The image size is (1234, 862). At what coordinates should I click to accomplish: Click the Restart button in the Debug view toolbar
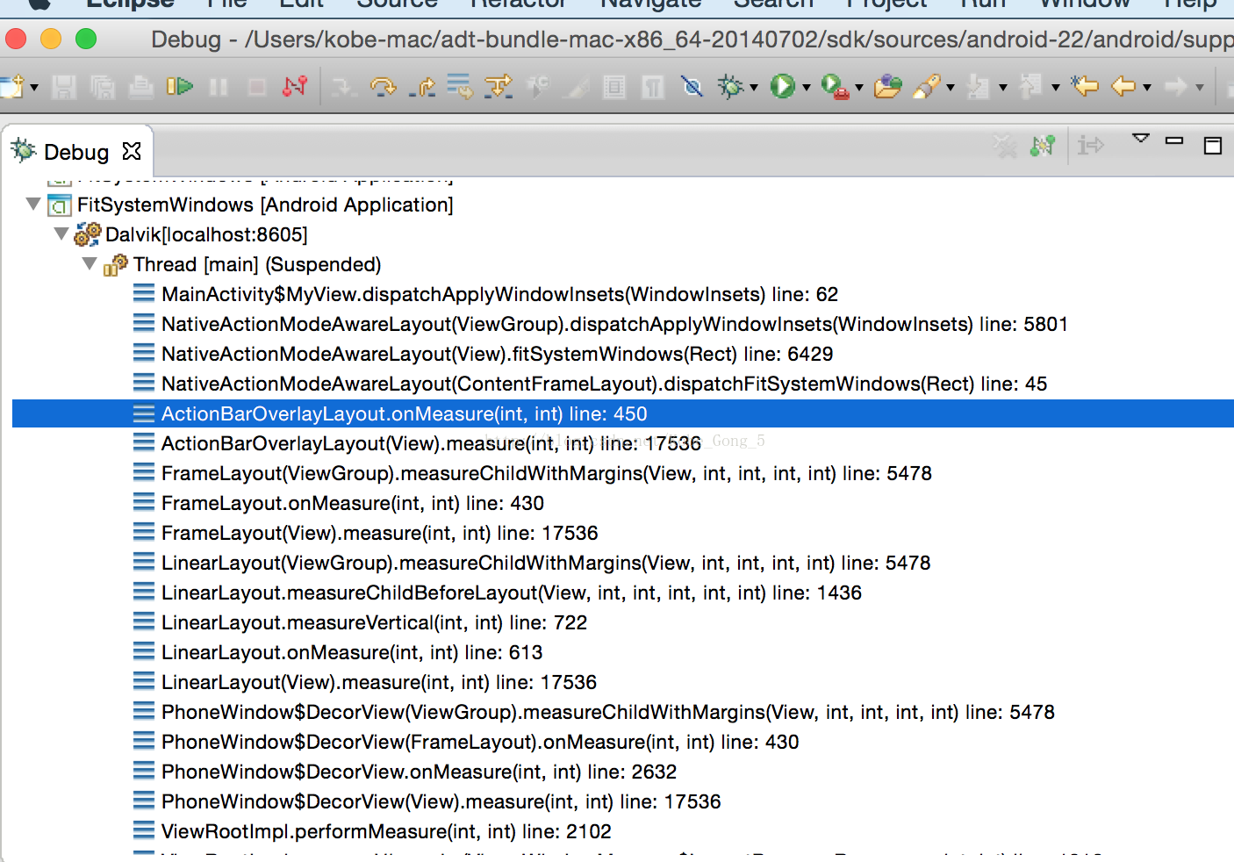tap(1043, 146)
